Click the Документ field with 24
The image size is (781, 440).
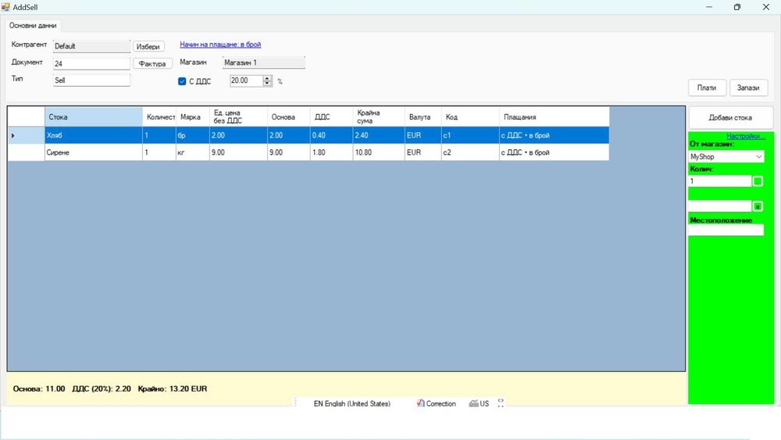click(x=91, y=63)
